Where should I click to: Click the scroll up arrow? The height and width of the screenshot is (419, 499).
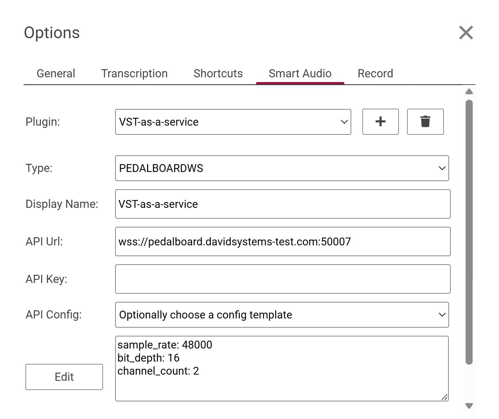(x=469, y=92)
